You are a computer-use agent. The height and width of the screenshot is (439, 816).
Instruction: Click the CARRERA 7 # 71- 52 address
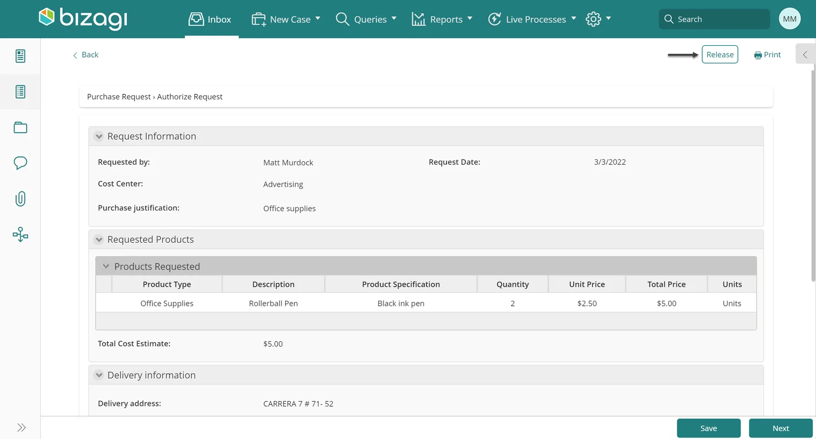298,404
